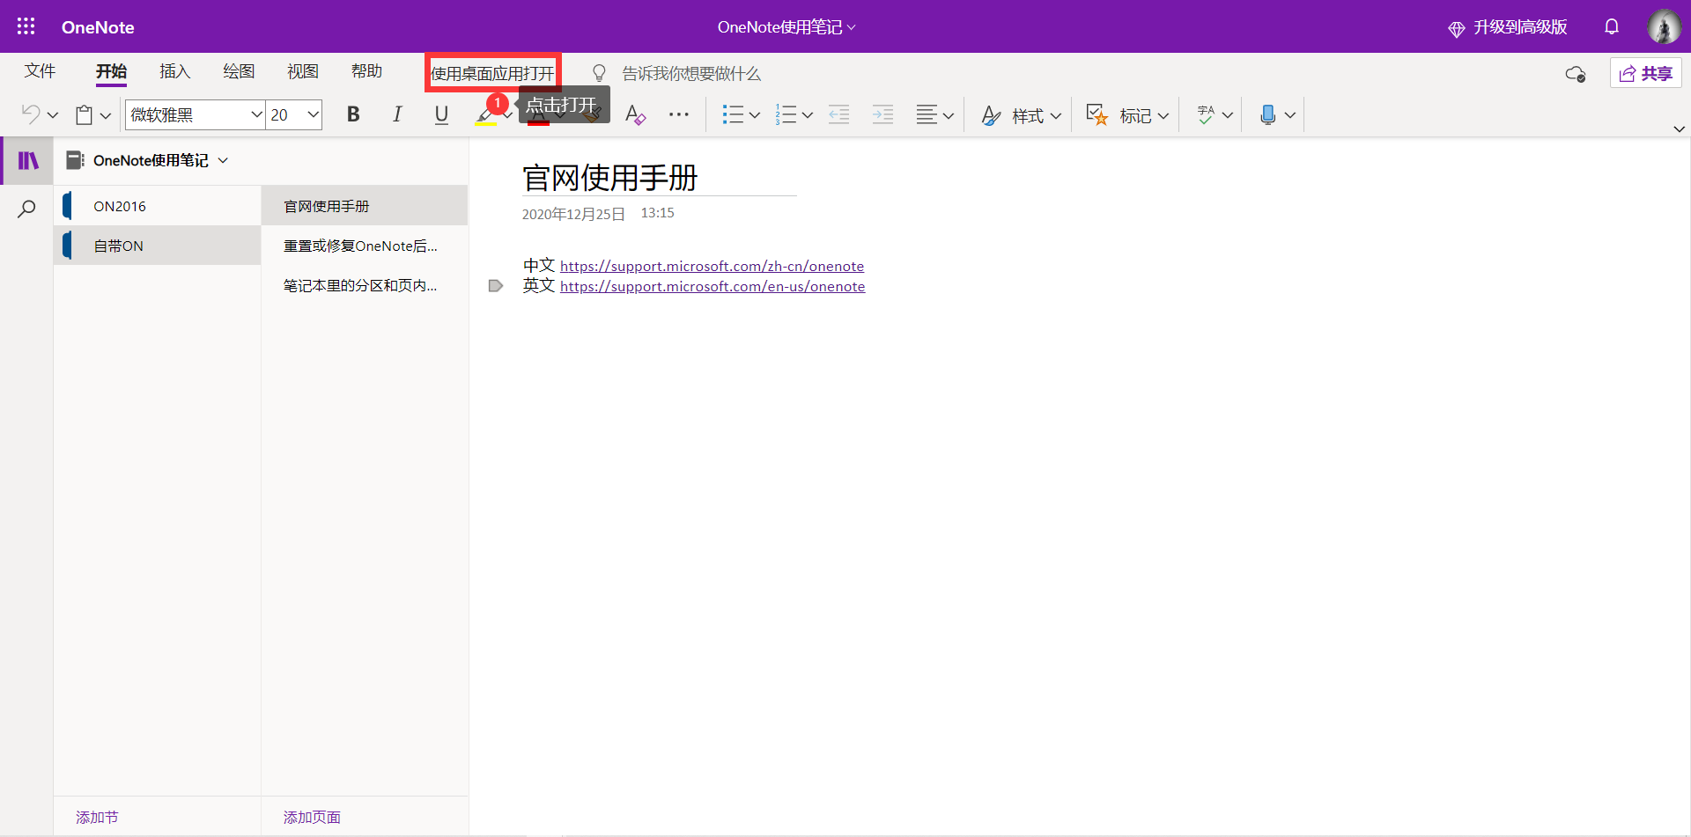The image size is (1691, 837).
Task: Click the notifications bell icon
Action: (x=1612, y=26)
